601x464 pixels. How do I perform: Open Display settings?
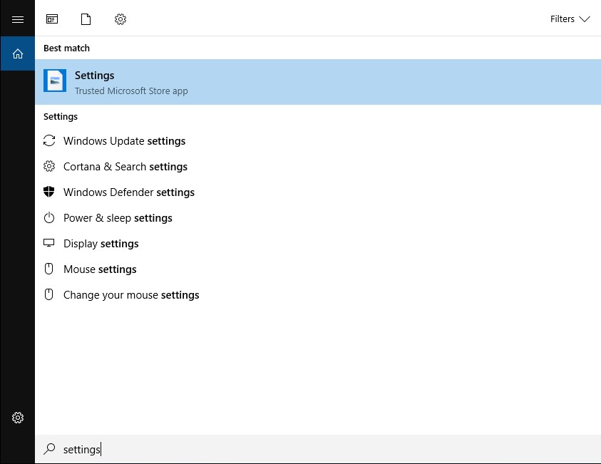(x=101, y=243)
